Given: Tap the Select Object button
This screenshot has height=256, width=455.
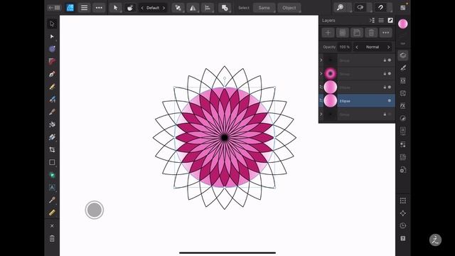Looking at the screenshot, I should tap(289, 8).
